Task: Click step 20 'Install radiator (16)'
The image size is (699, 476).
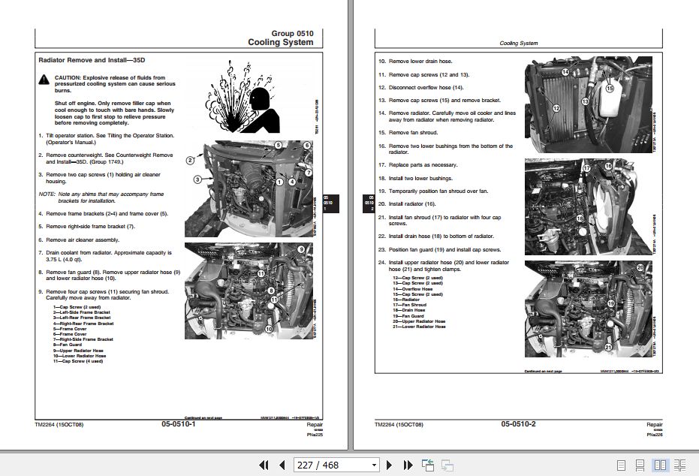Action: pos(407,204)
